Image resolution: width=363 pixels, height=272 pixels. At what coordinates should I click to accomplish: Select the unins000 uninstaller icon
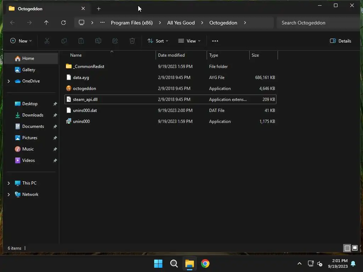click(x=68, y=121)
